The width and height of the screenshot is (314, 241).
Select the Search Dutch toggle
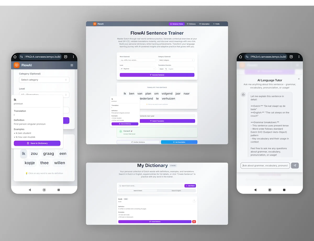[138, 191]
